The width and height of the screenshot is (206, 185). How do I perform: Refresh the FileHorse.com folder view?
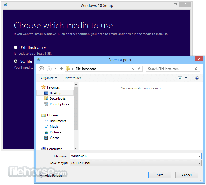139,69
